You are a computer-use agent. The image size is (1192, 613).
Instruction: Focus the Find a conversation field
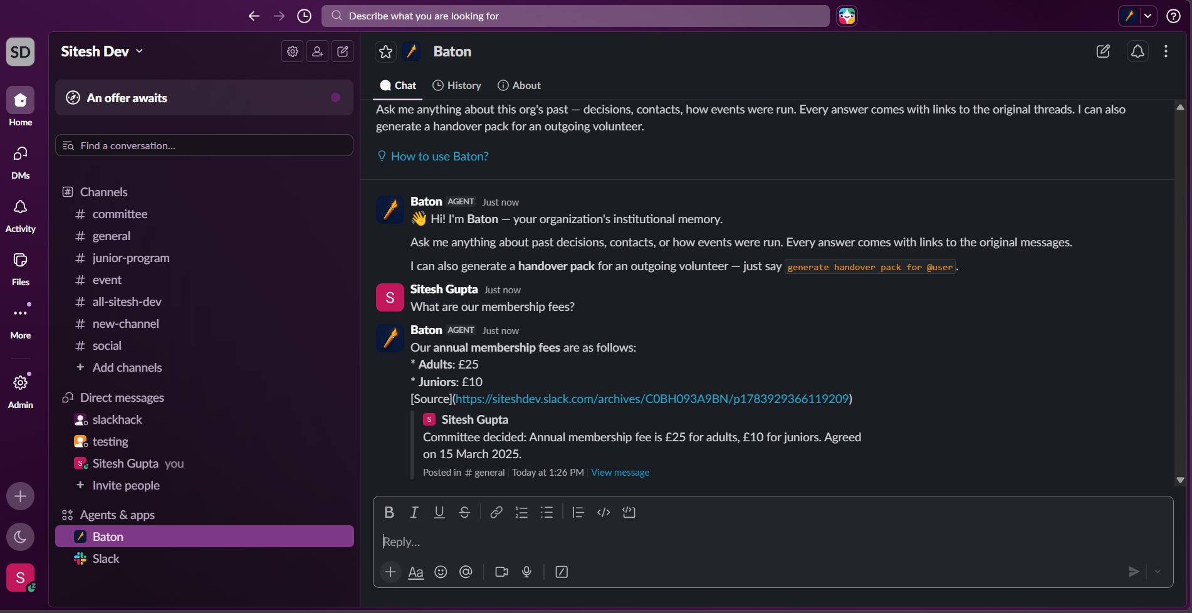tap(204, 145)
